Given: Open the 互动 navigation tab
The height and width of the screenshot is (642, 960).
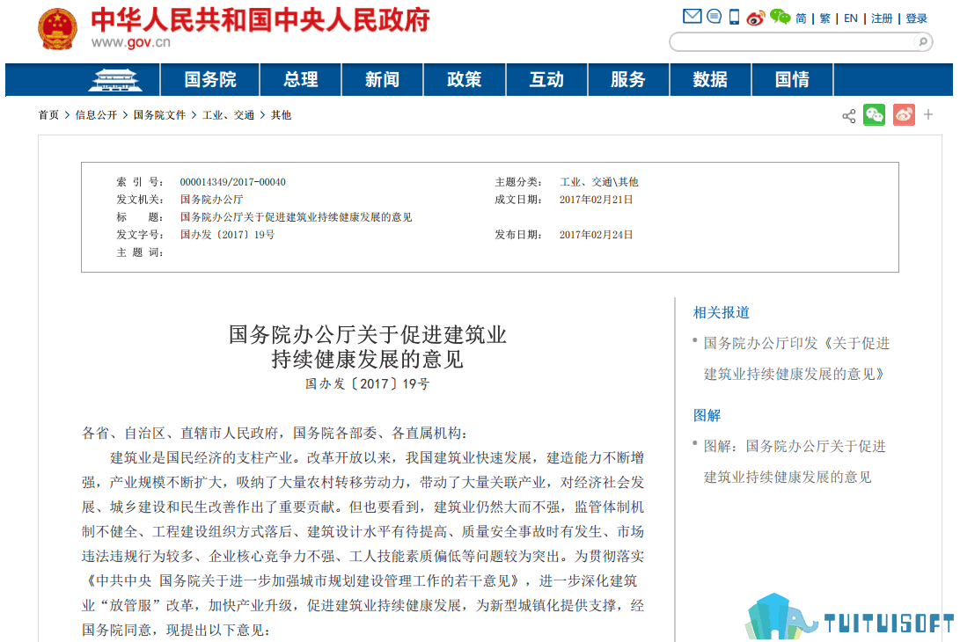Looking at the screenshot, I should [x=546, y=79].
